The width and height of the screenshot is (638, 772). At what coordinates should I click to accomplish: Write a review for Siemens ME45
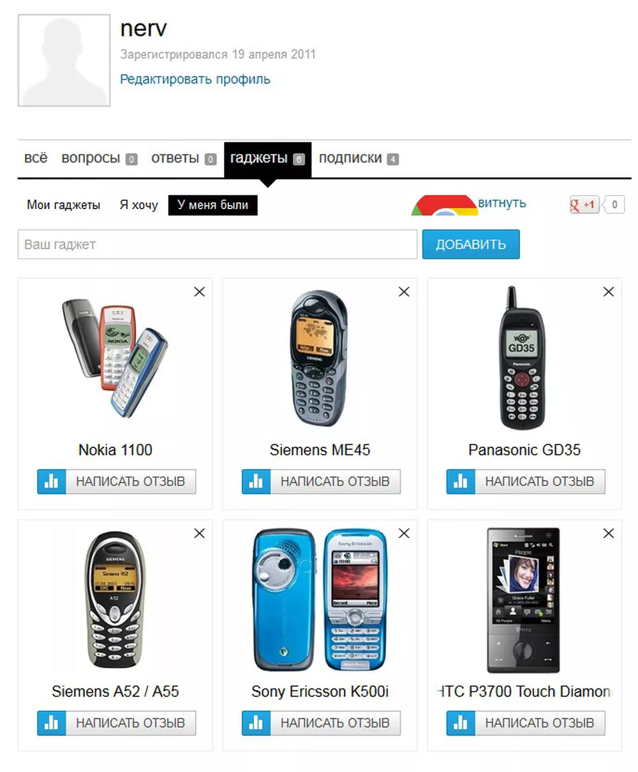pos(321,481)
